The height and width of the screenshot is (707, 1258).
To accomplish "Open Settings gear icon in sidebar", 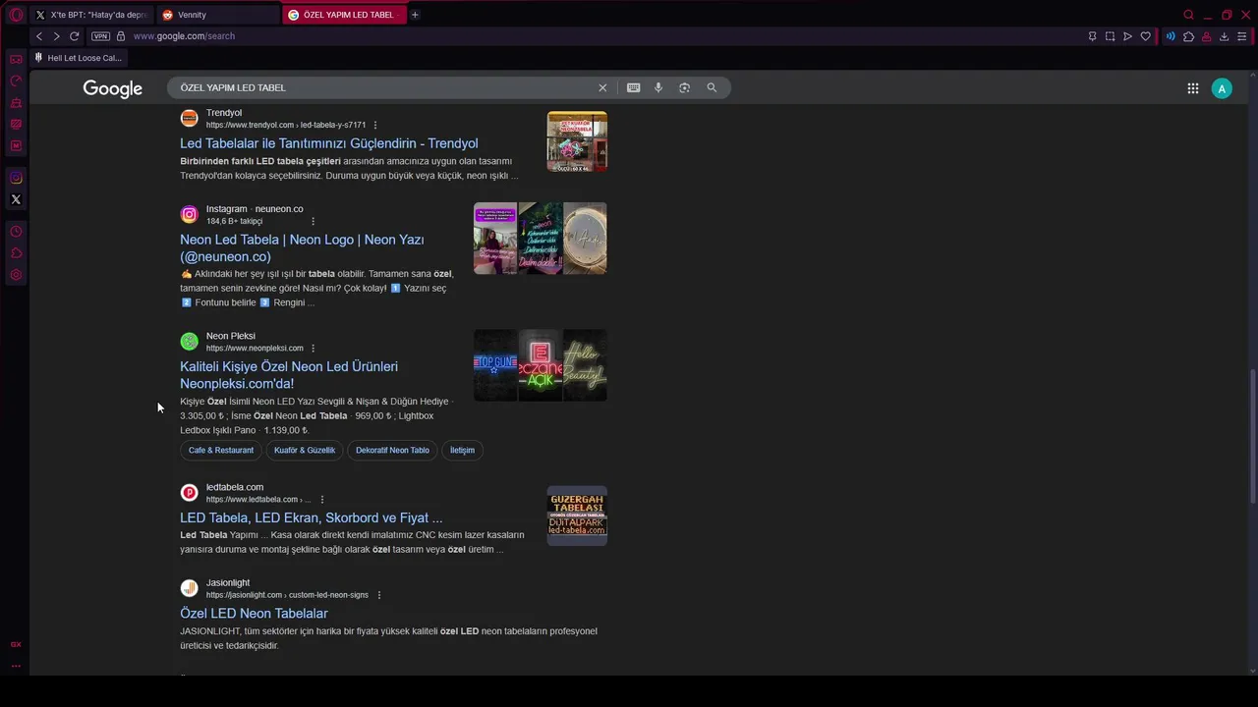I will pyautogui.click(x=16, y=275).
